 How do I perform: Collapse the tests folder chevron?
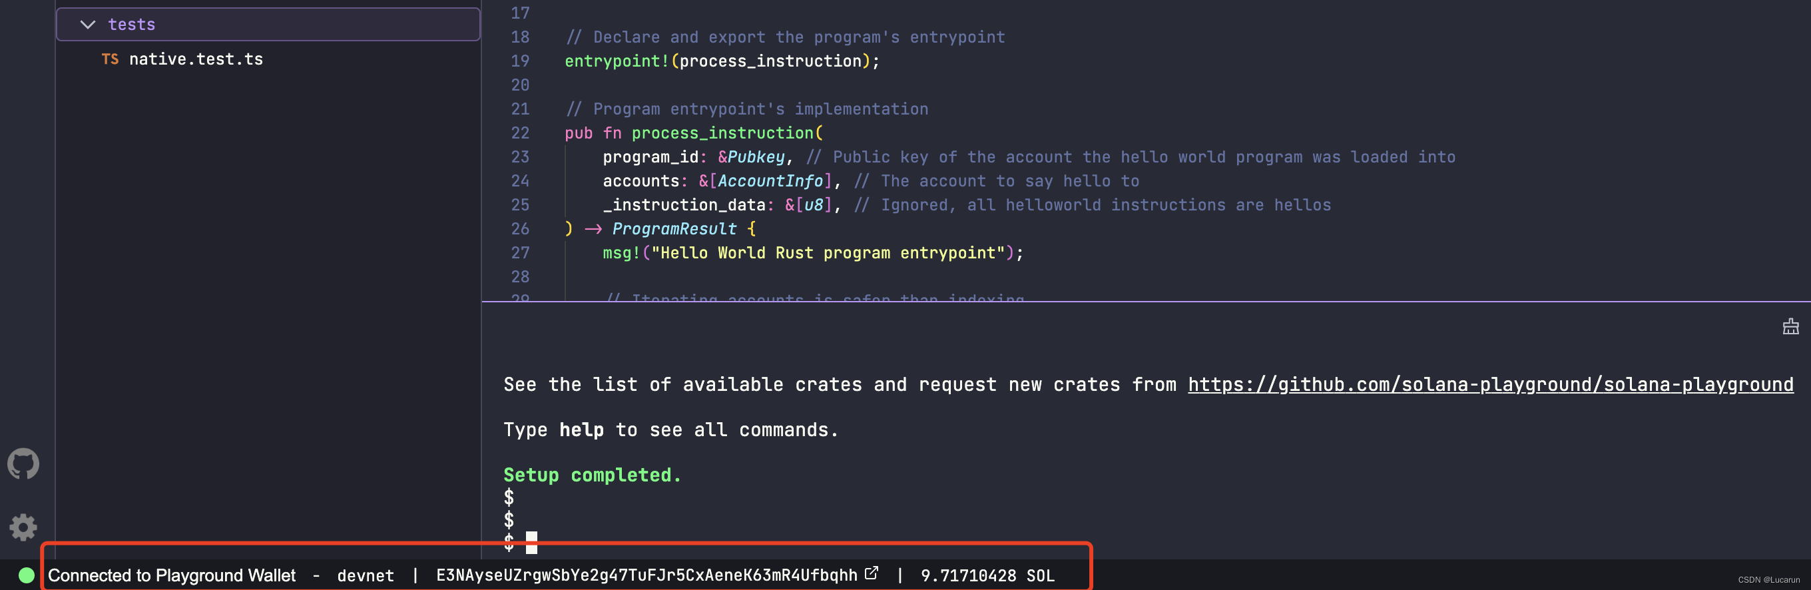coord(88,25)
